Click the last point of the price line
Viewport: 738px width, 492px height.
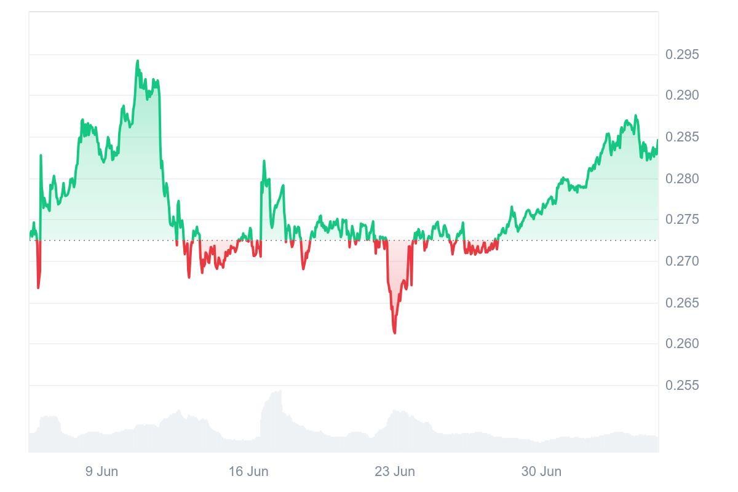tap(657, 141)
